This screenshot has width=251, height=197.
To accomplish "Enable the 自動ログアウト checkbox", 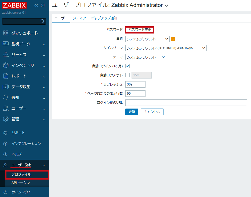I will [128, 75].
